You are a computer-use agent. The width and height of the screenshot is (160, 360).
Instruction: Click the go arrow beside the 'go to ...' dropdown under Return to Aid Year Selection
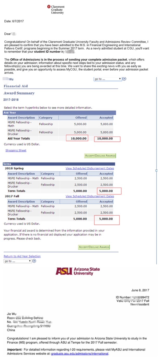[x=34, y=261]
